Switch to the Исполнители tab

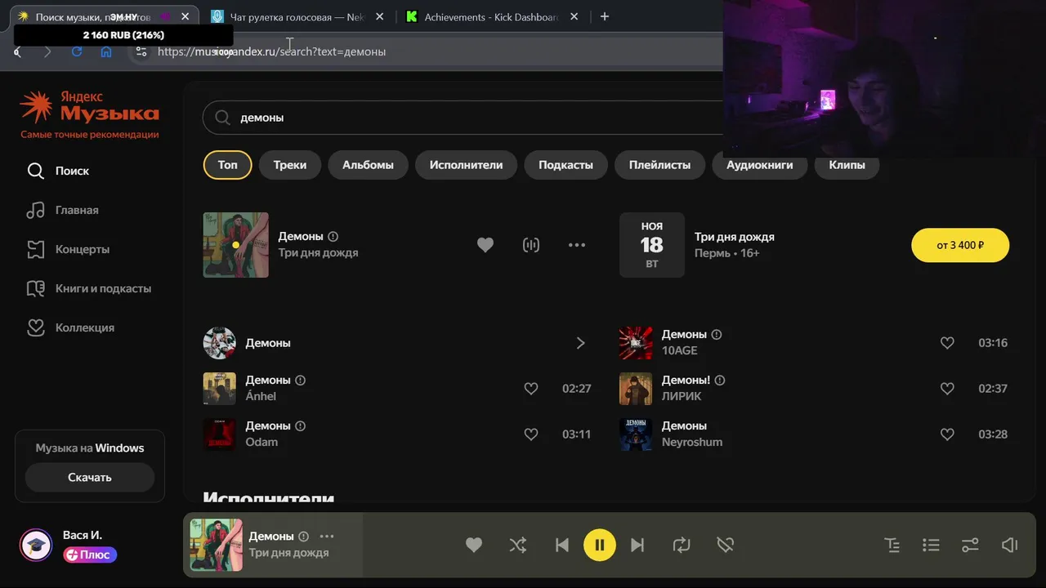tap(466, 165)
